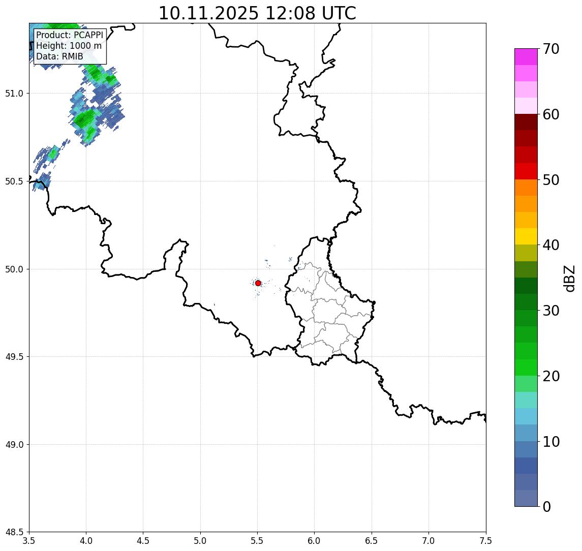Viewport: 582px width, 551px height.
Task: Click the colorbar tick label 20
Action: coord(550,376)
